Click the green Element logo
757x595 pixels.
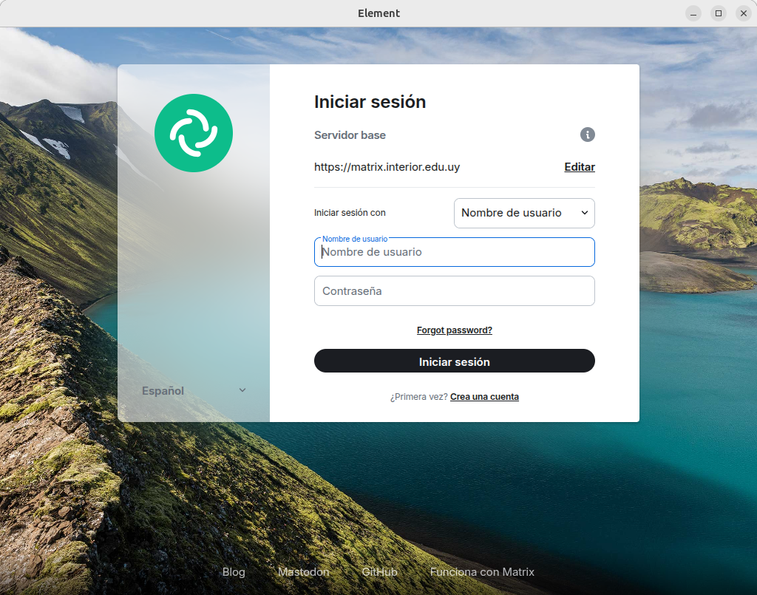click(194, 133)
